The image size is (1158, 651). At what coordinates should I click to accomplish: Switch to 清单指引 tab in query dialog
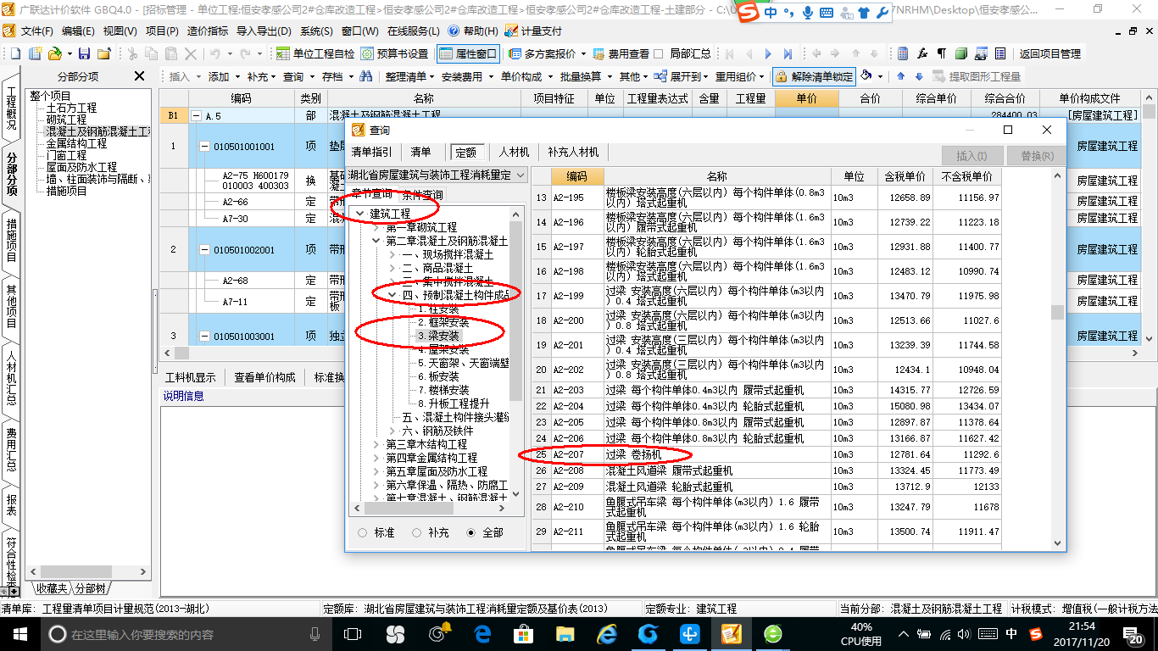coord(372,152)
